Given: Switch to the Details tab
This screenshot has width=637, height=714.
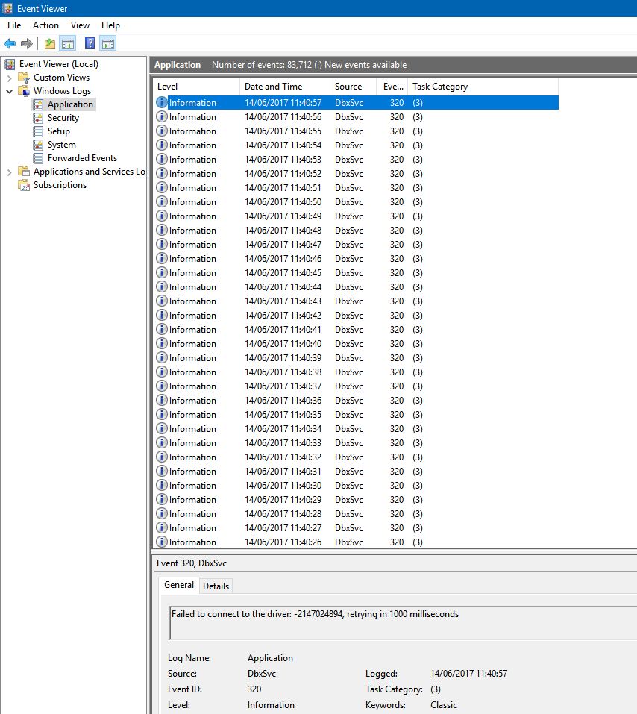Looking at the screenshot, I should tap(216, 586).
